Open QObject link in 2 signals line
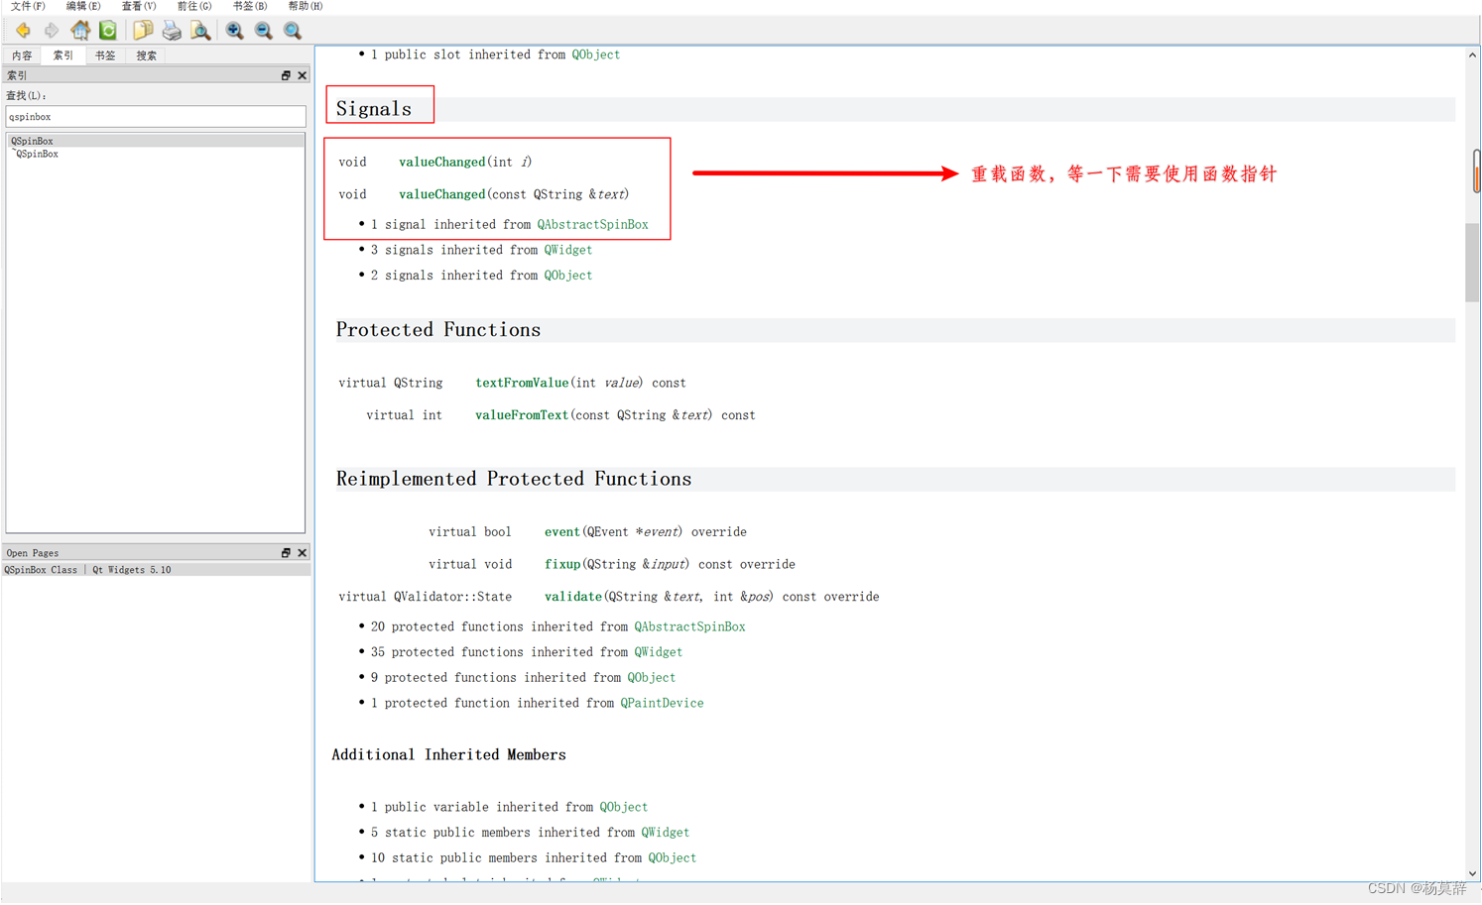 [567, 276]
